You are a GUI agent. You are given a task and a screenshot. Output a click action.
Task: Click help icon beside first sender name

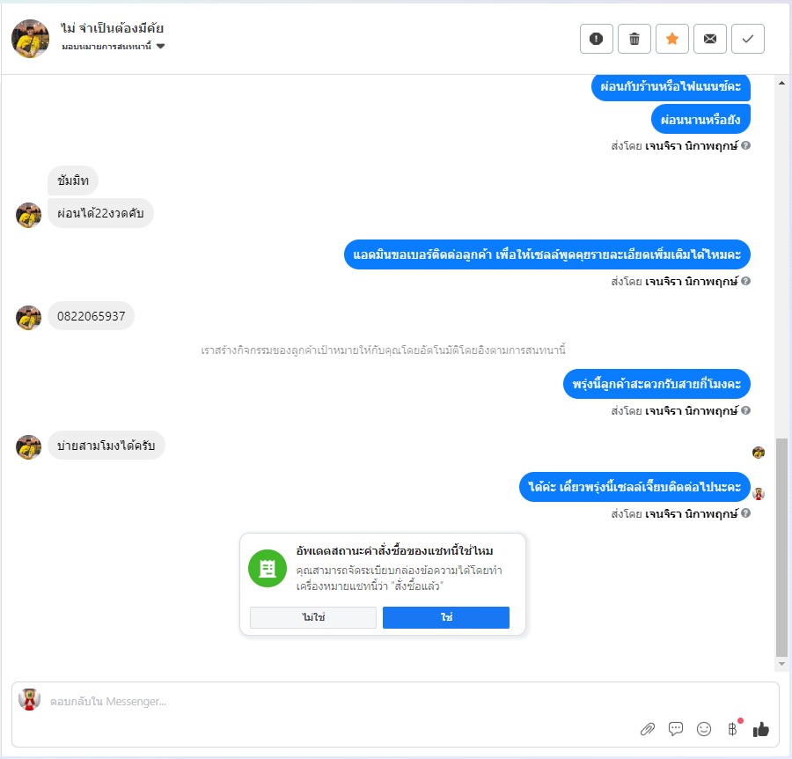[745, 145]
